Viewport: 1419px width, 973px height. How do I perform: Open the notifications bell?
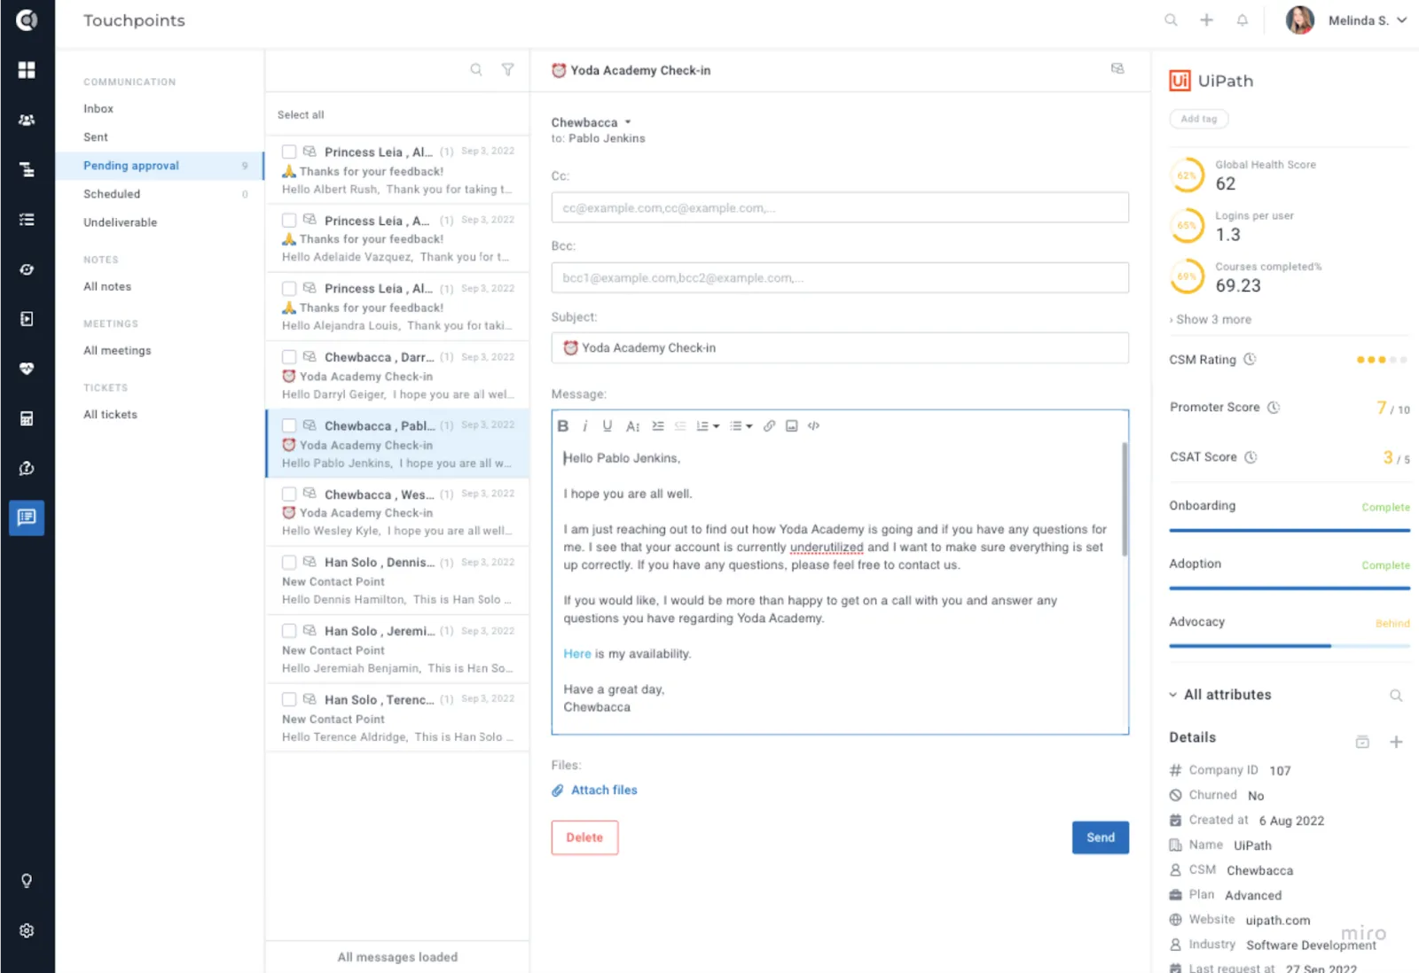point(1242,19)
